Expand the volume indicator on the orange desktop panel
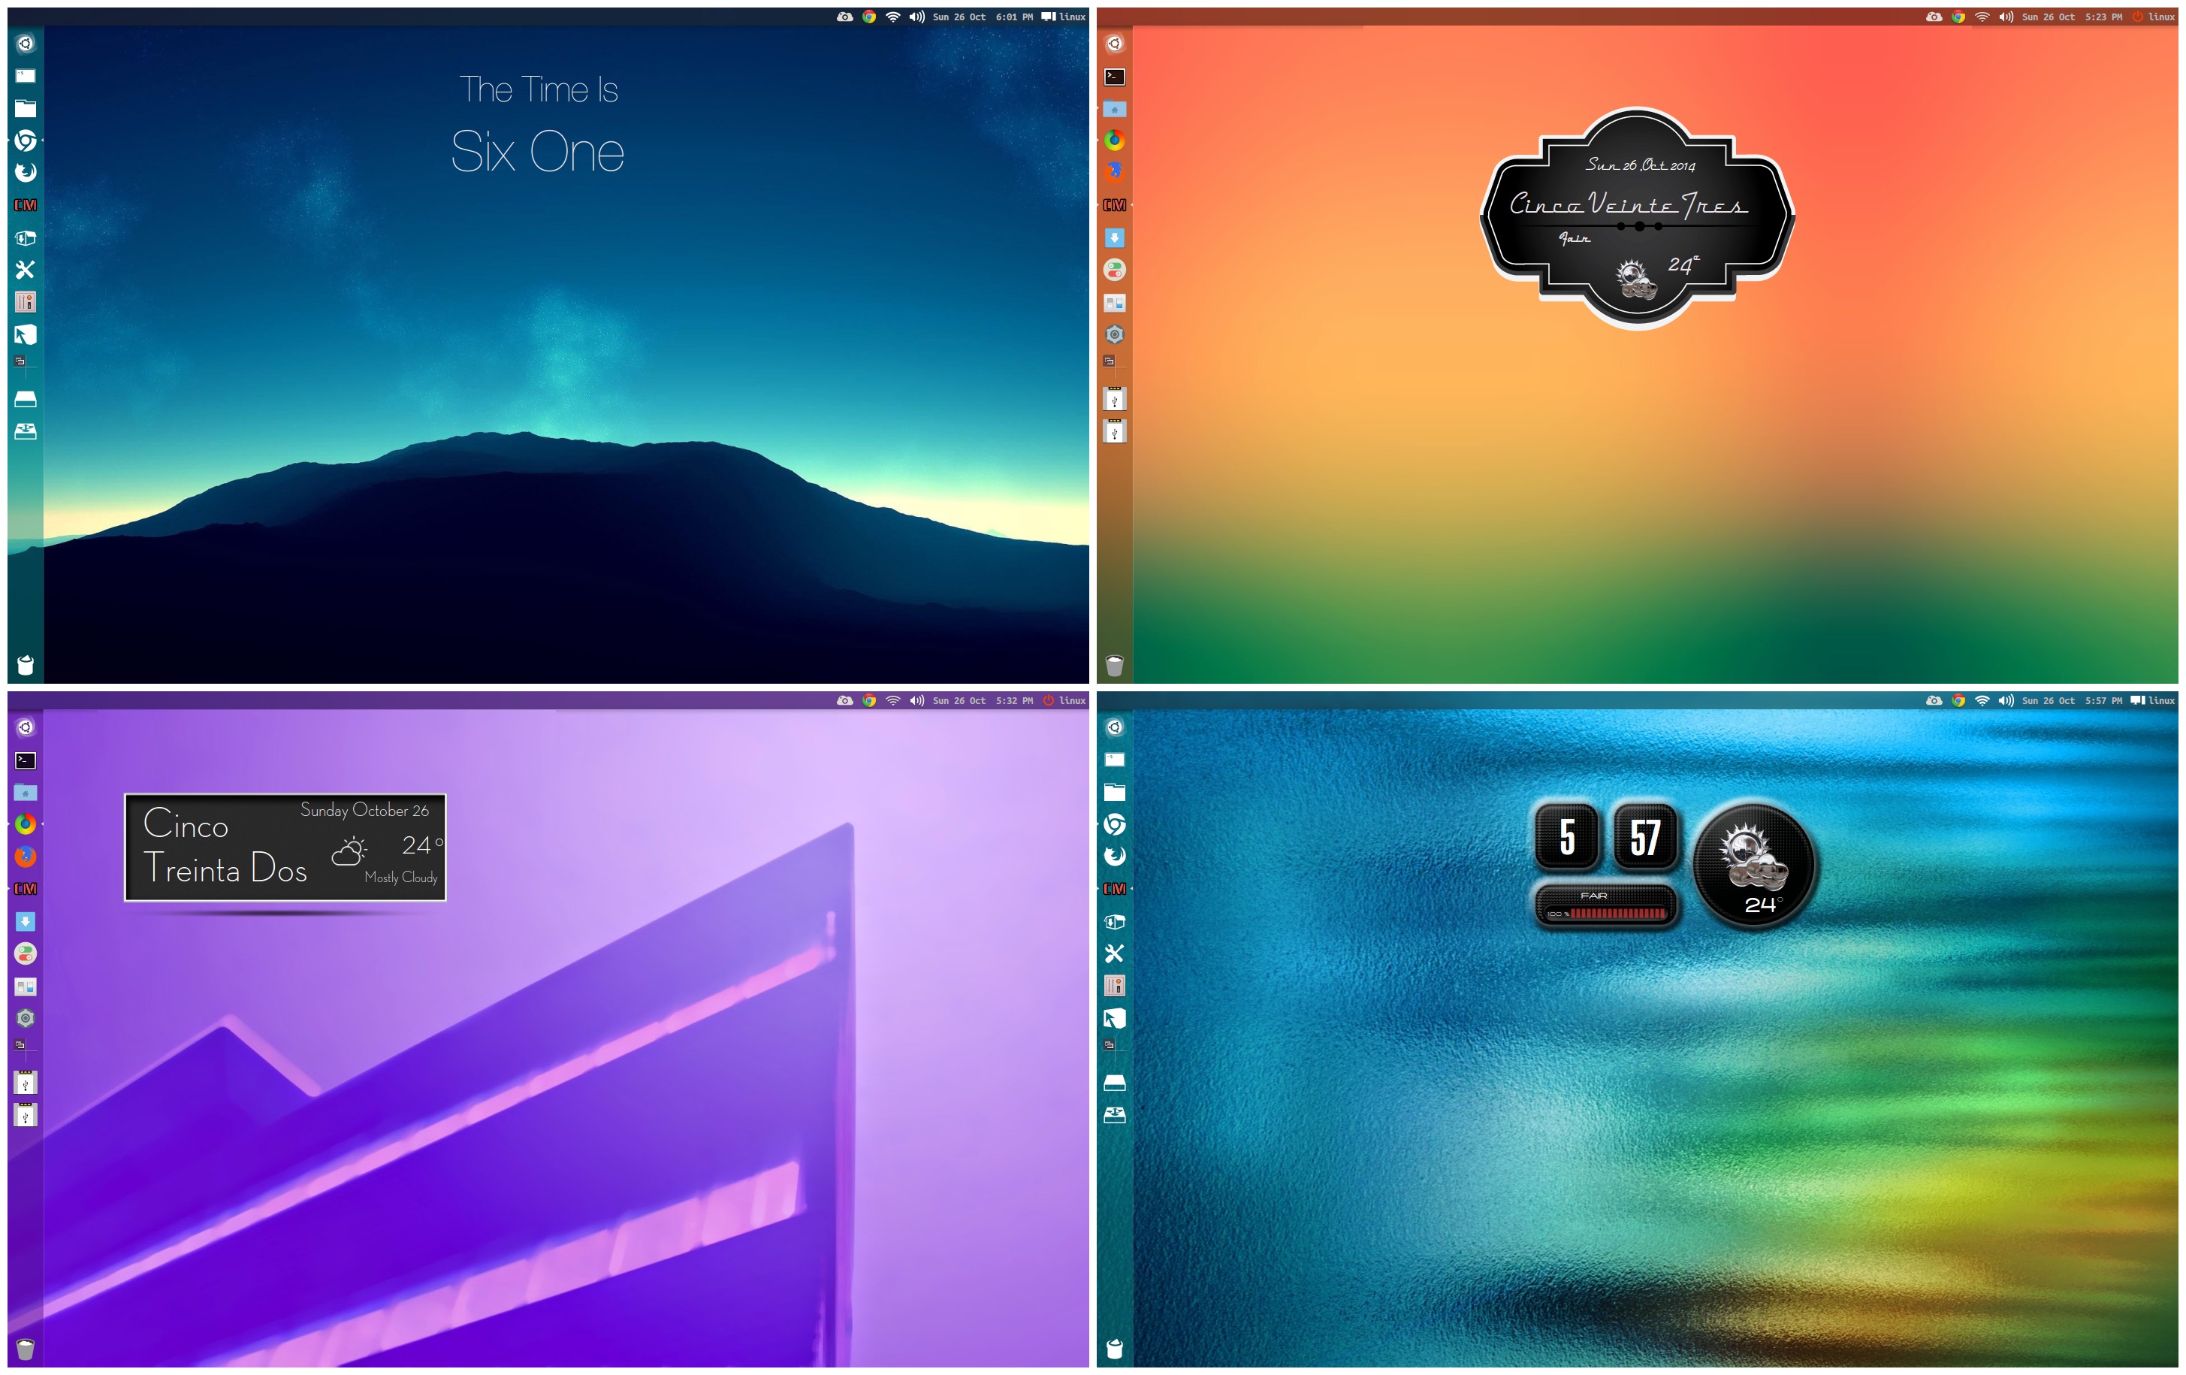Image resolution: width=2186 pixels, height=1375 pixels. pyautogui.click(x=2006, y=17)
